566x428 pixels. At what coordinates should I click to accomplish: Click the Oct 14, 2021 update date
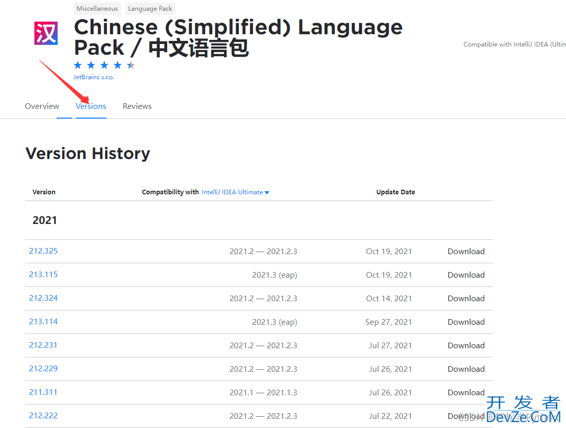[x=389, y=299]
